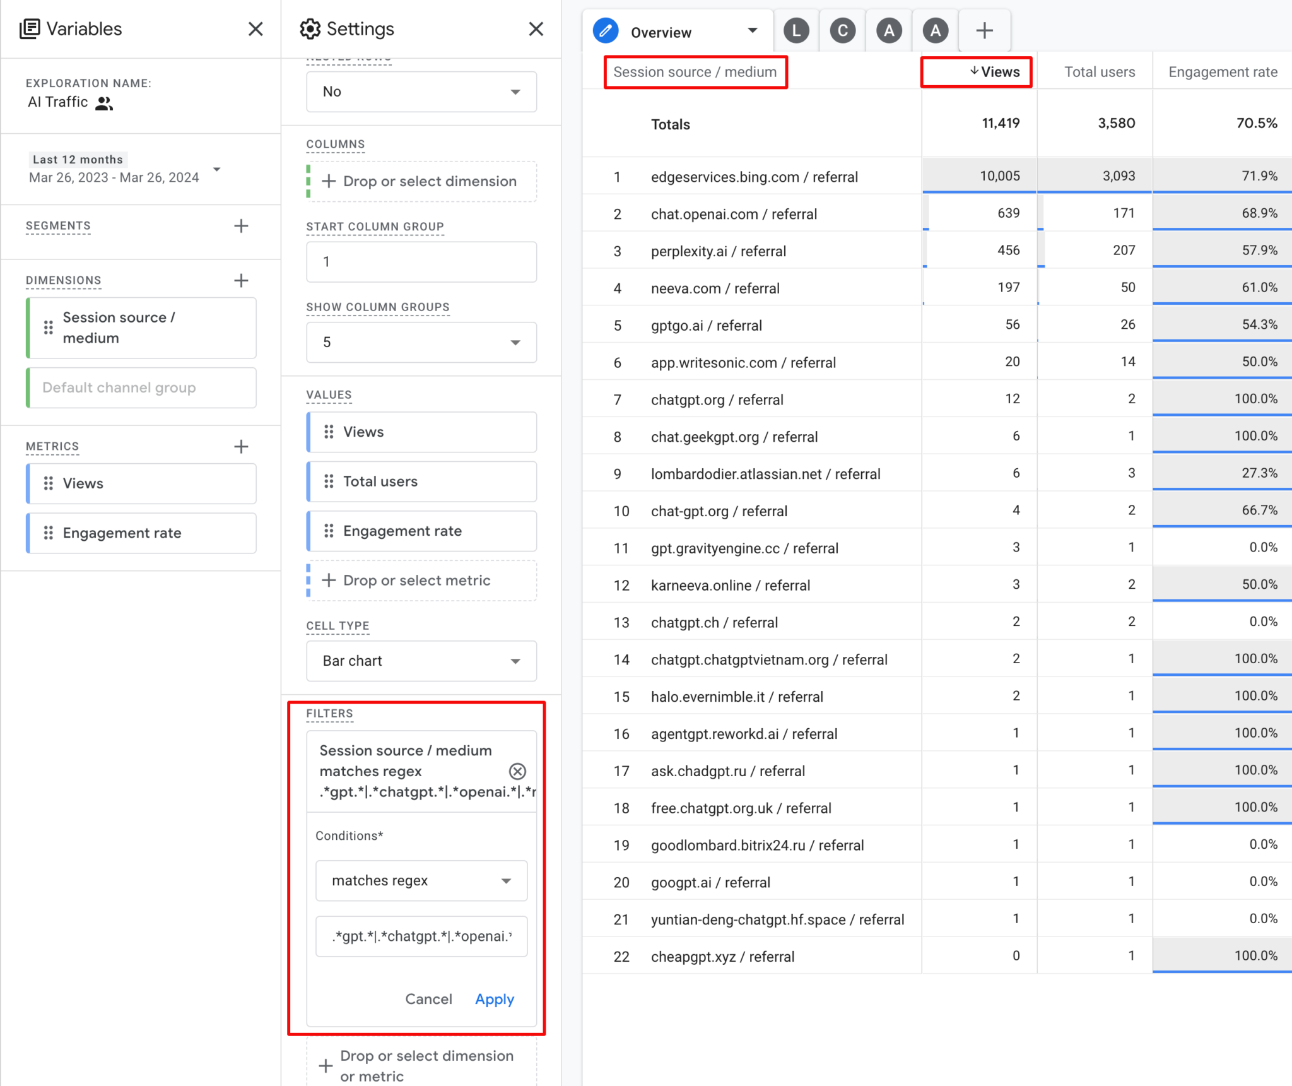
Task: Click the Start column group input field
Action: [x=421, y=262]
